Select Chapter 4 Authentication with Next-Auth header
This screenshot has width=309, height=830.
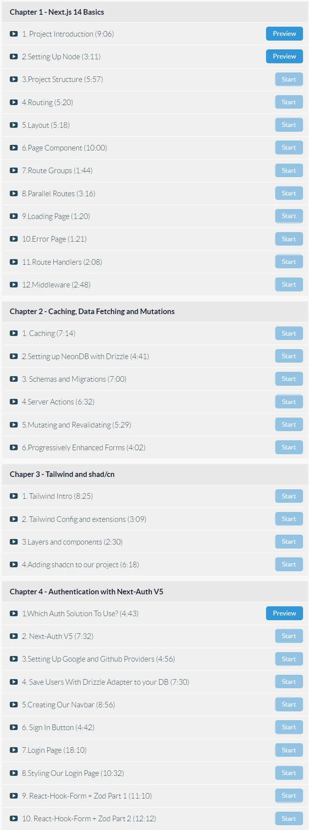[x=86, y=592]
